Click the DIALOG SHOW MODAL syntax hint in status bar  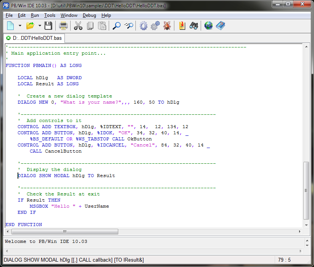coord(74,260)
